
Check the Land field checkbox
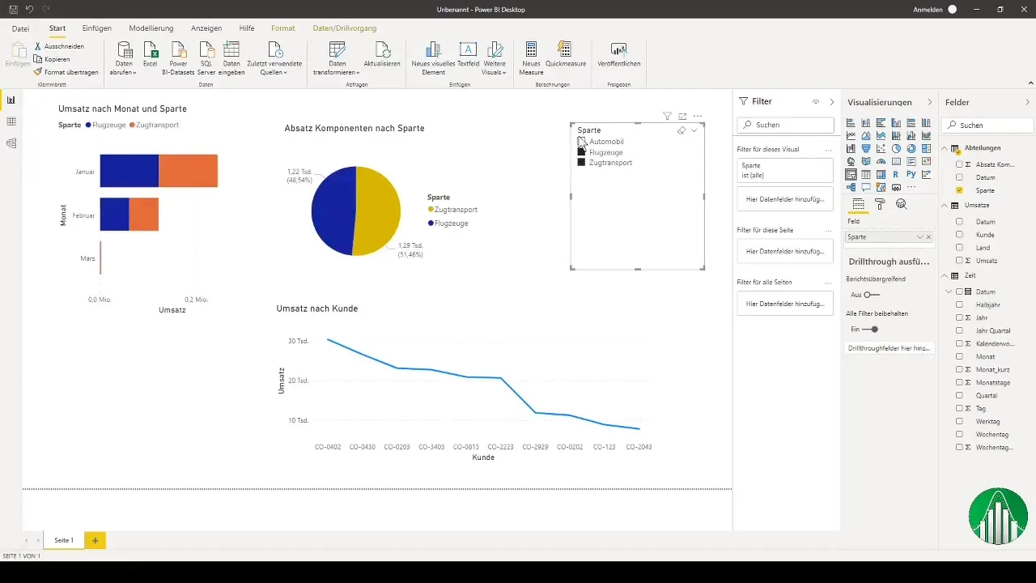pyautogui.click(x=959, y=248)
